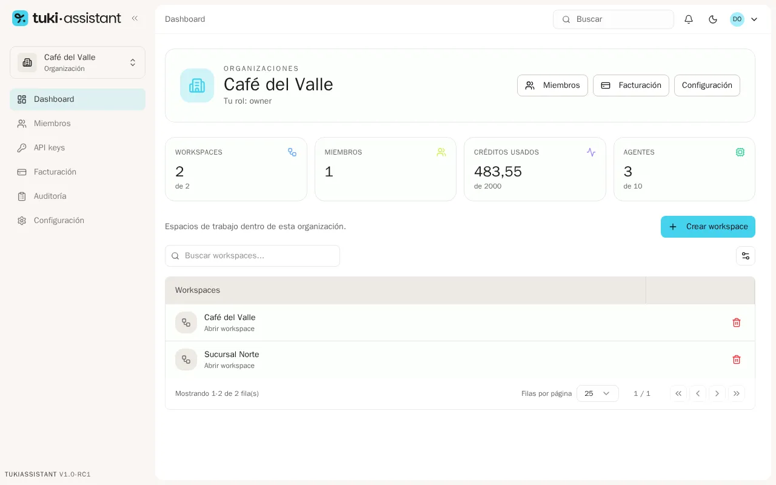Click the Agentes chip icon
This screenshot has height=485, width=776.
click(740, 152)
